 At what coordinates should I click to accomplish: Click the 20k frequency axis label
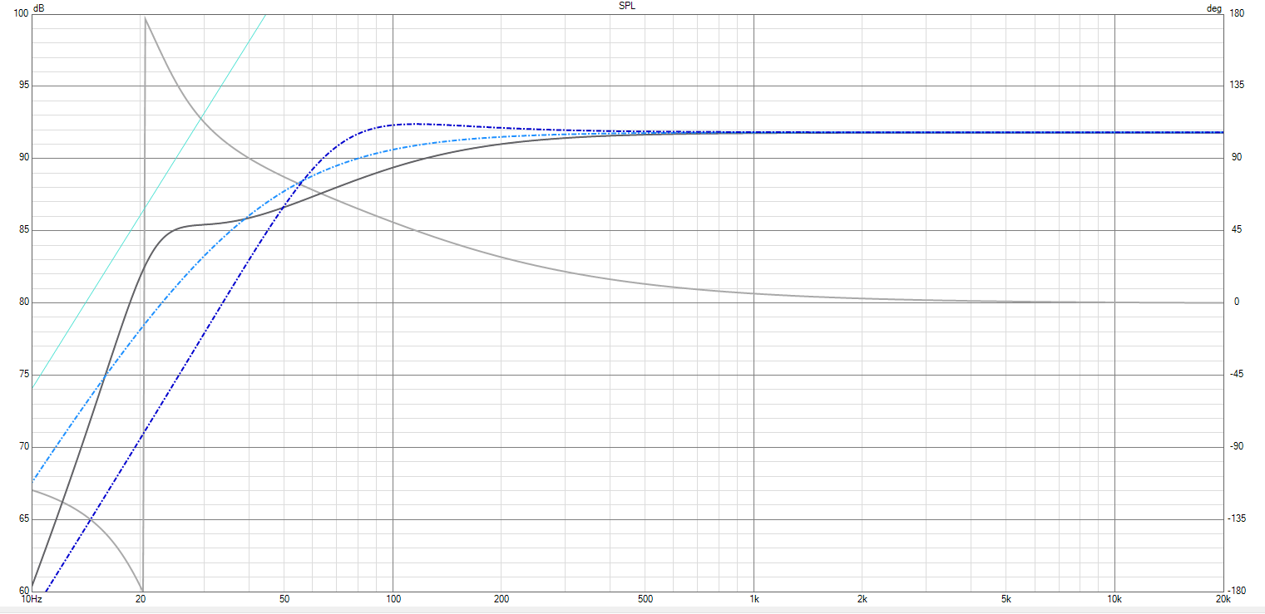[x=1223, y=598]
